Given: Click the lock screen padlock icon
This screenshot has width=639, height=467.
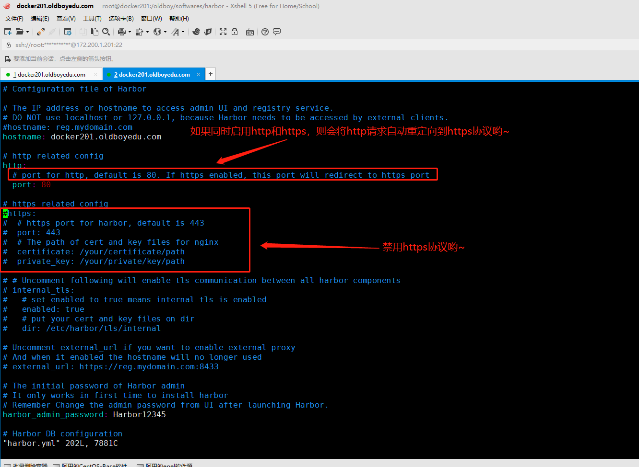Looking at the screenshot, I should pyautogui.click(x=235, y=32).
